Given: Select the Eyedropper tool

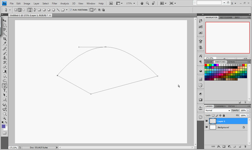Looking at the screenshot, I should [x=5, y=43].
